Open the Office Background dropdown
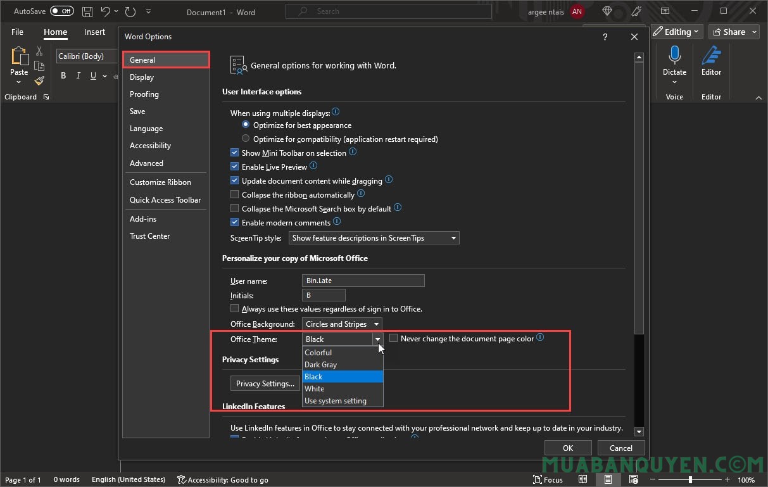768x487 pixels. point(342,324)
